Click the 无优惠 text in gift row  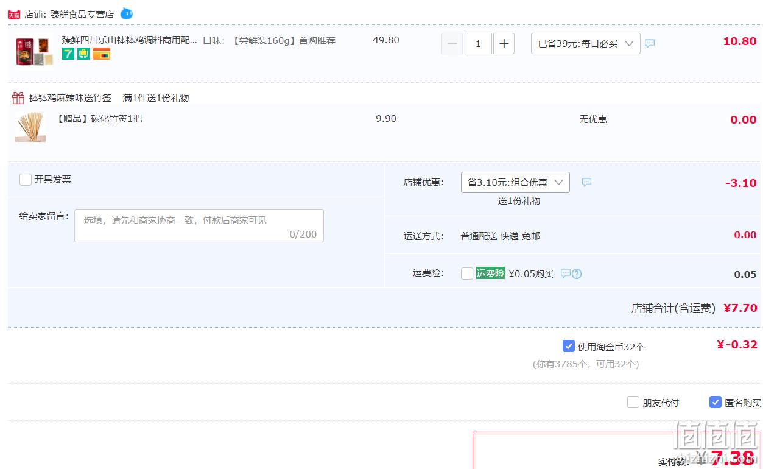(x=593, y=119)
